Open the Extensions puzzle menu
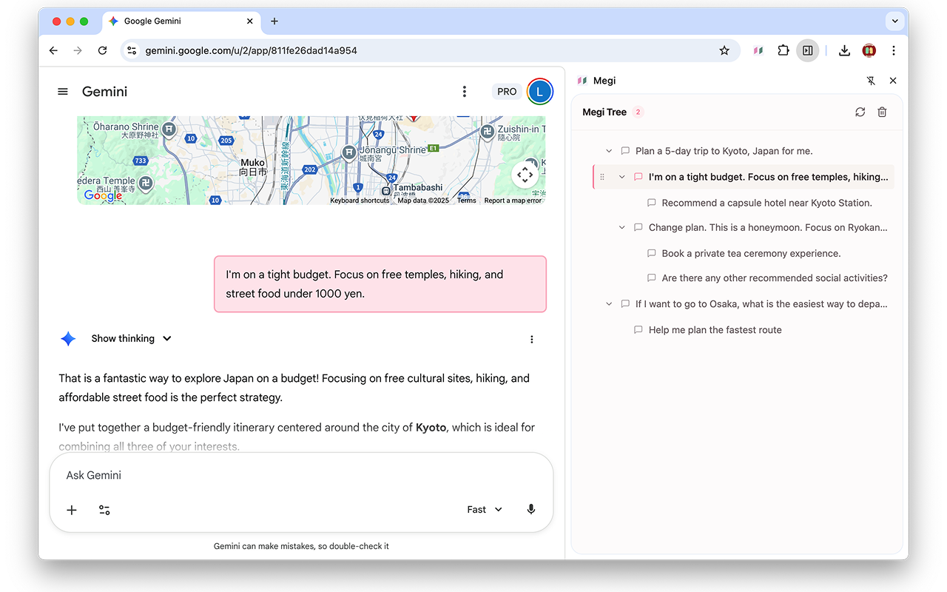This screenshot has height=592, width=947. pos(783,50)
